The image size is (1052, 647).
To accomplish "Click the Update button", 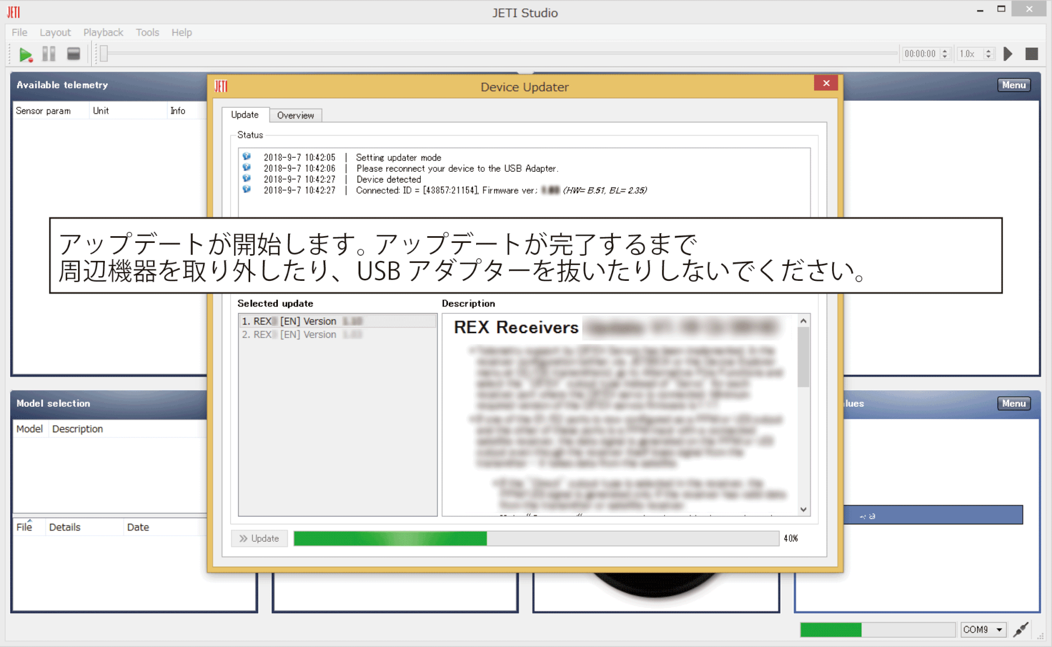I will click(x=259, y=538).
